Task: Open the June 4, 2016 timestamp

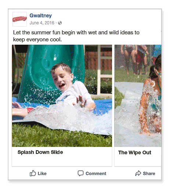Action: pyautogui.click(x=42, y=23)
